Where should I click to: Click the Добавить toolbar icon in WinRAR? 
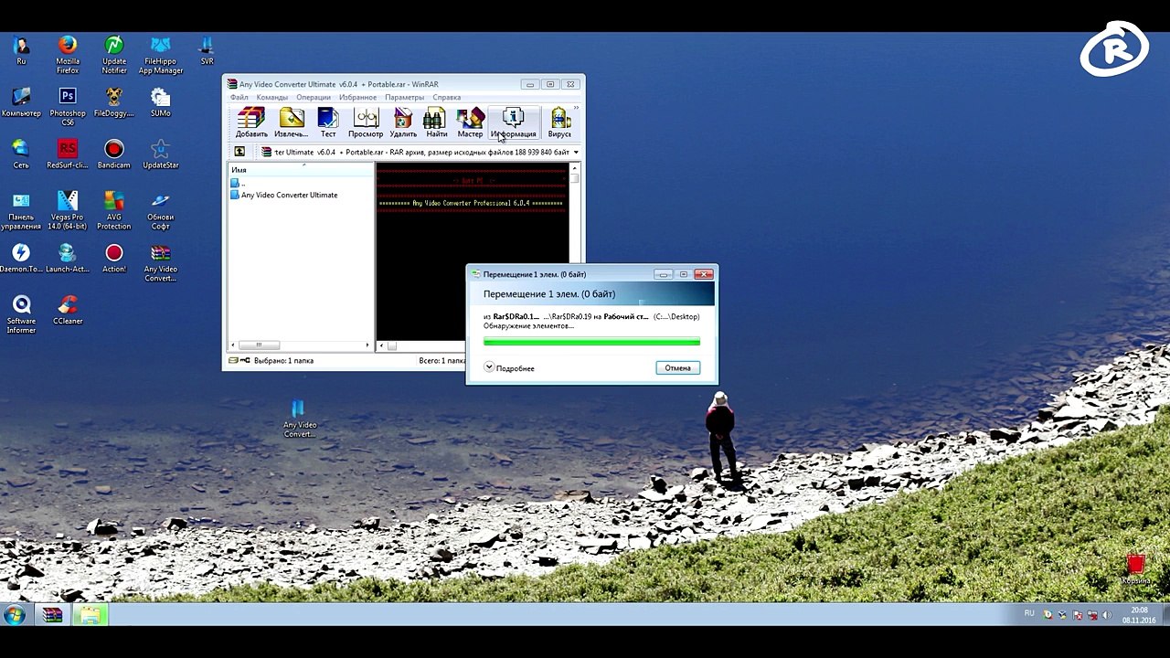(251, 122)
